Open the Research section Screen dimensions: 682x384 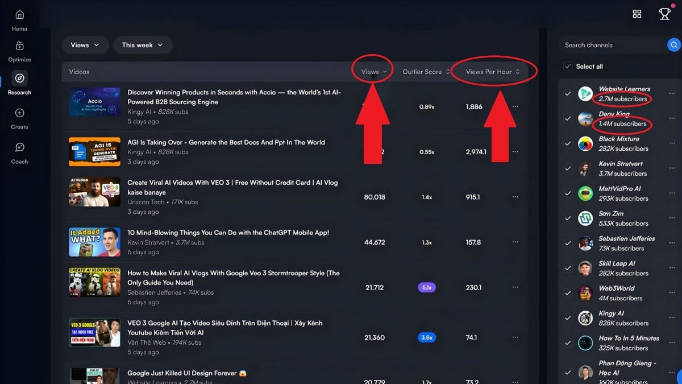(19, 83)
